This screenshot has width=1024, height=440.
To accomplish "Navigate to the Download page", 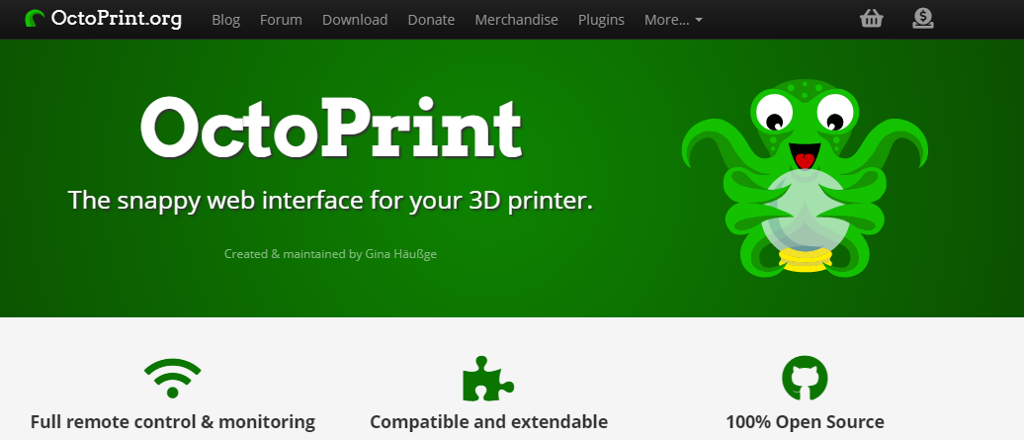I will (355, 20).
